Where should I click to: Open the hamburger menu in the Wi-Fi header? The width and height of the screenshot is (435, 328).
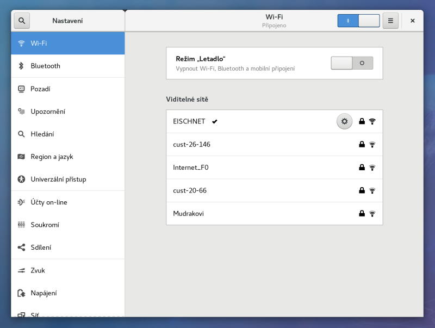pos(390,21)
